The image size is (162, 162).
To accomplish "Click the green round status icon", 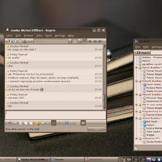I will point(43,123).
